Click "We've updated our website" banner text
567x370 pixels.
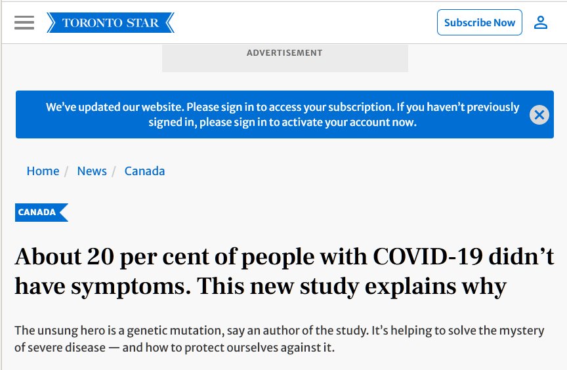tap(114, 108)
